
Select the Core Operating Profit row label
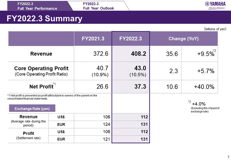(x=41, y=69)
